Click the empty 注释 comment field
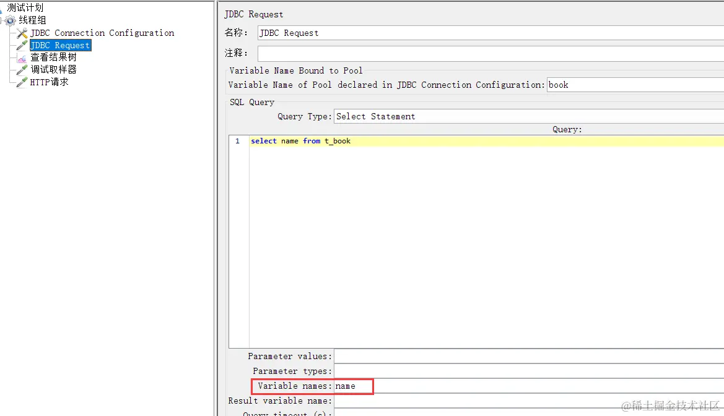Image resolution: width=724 pixels, height=416 pixels. point(491,53)
